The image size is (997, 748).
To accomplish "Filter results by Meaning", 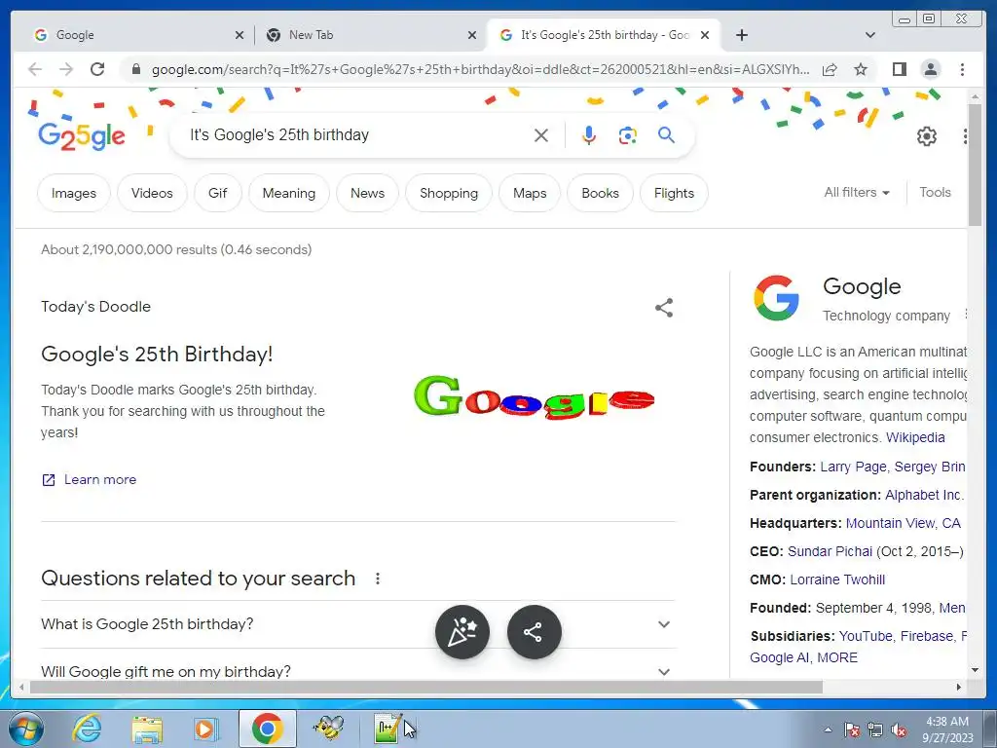I will click(x=288, y=193).
